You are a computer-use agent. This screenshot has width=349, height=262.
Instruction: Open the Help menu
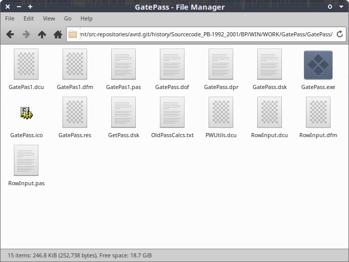pyautogui.click(x=87, y=18)
